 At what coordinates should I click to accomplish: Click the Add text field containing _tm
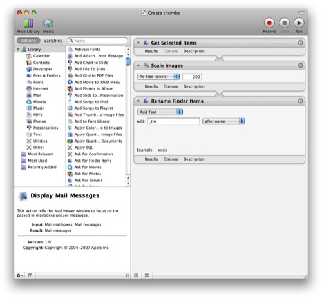point(173,121)
